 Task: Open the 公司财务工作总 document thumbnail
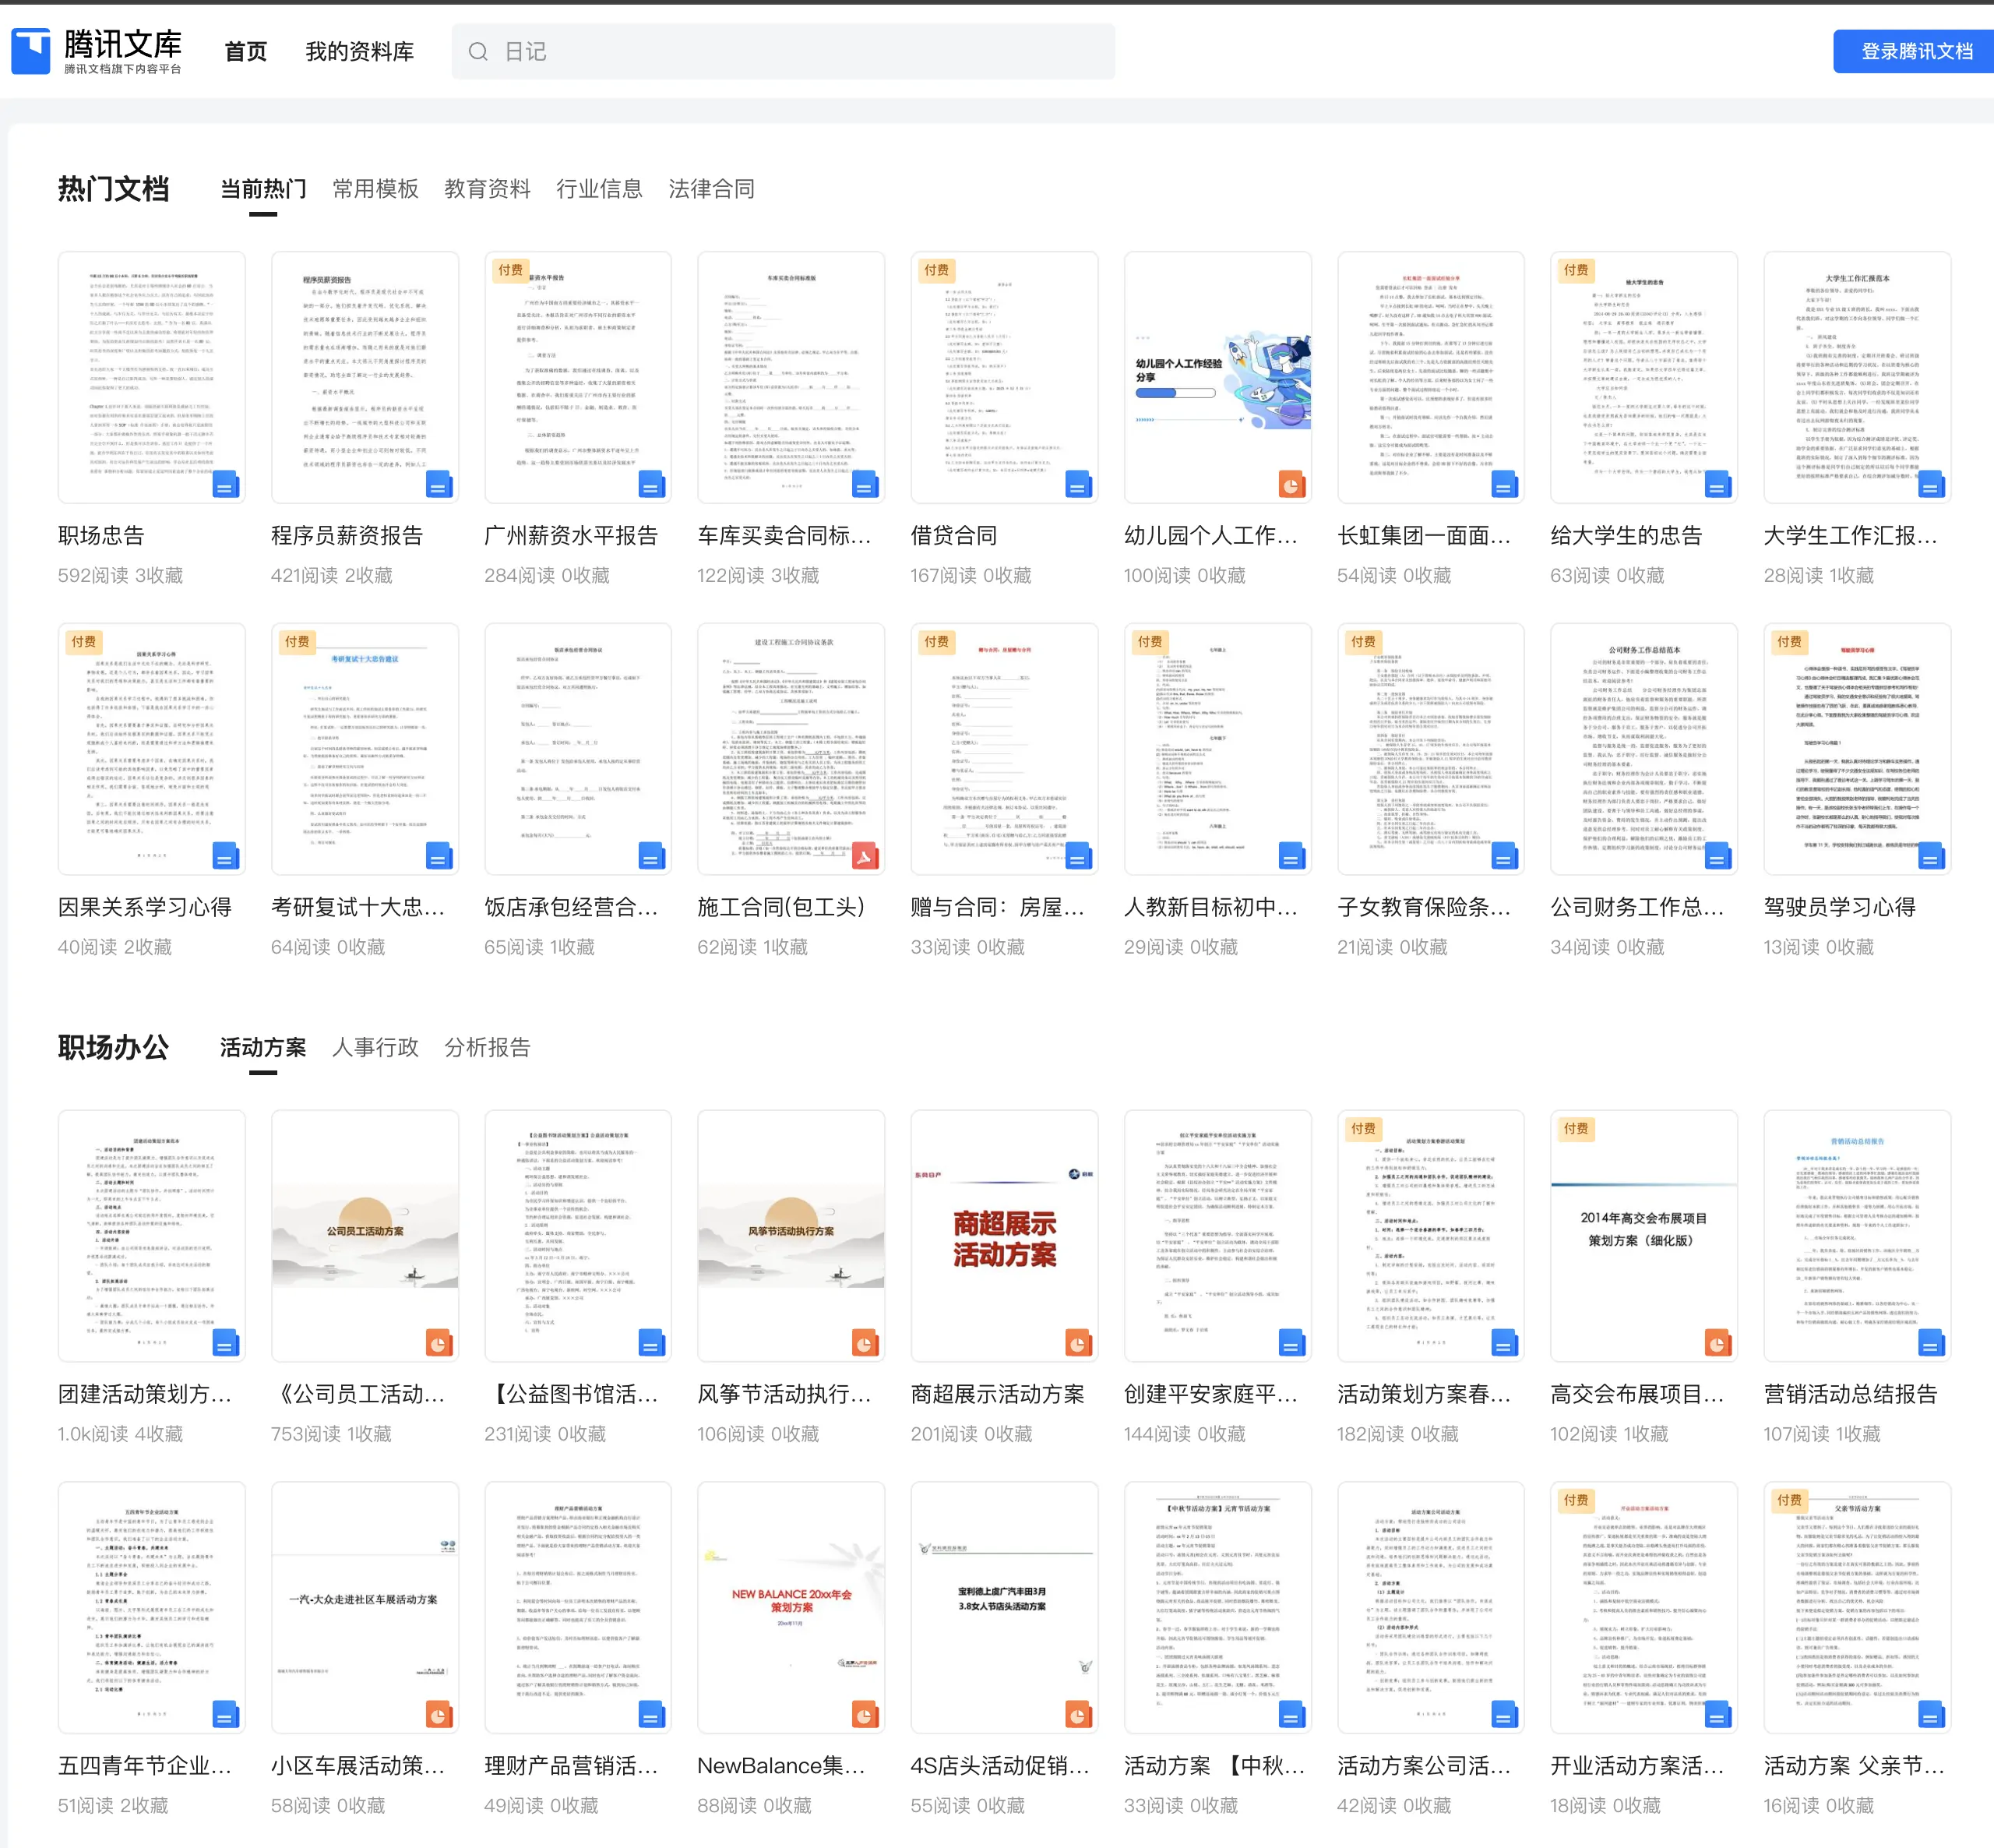(x=1643, y=749)
